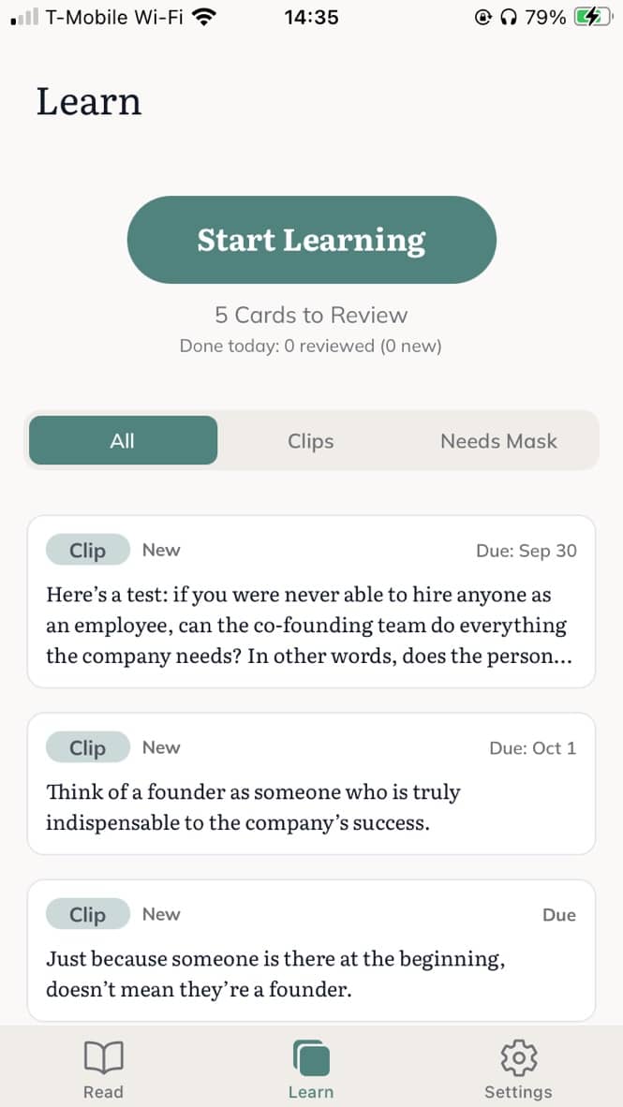Open Settings via gear icon
623x1107 pixels.
coord(518,1058)
